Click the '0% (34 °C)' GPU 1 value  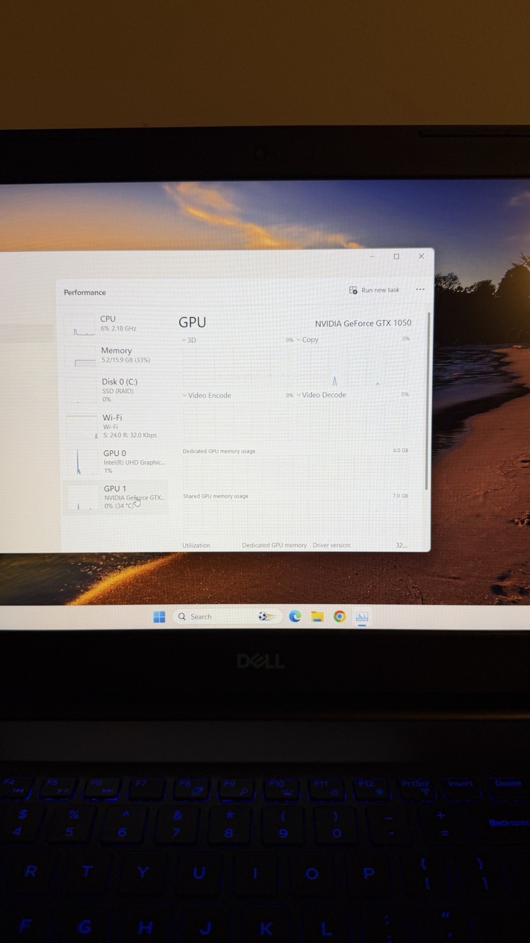119,506
